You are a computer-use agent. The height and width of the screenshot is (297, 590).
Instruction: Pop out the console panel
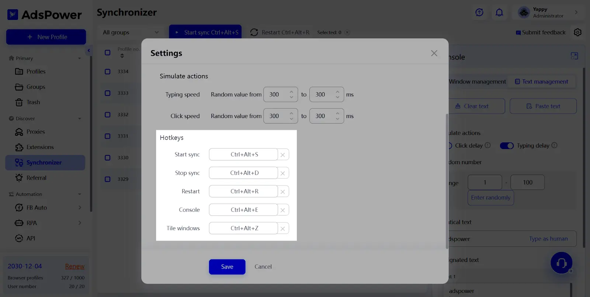[574, 56]
